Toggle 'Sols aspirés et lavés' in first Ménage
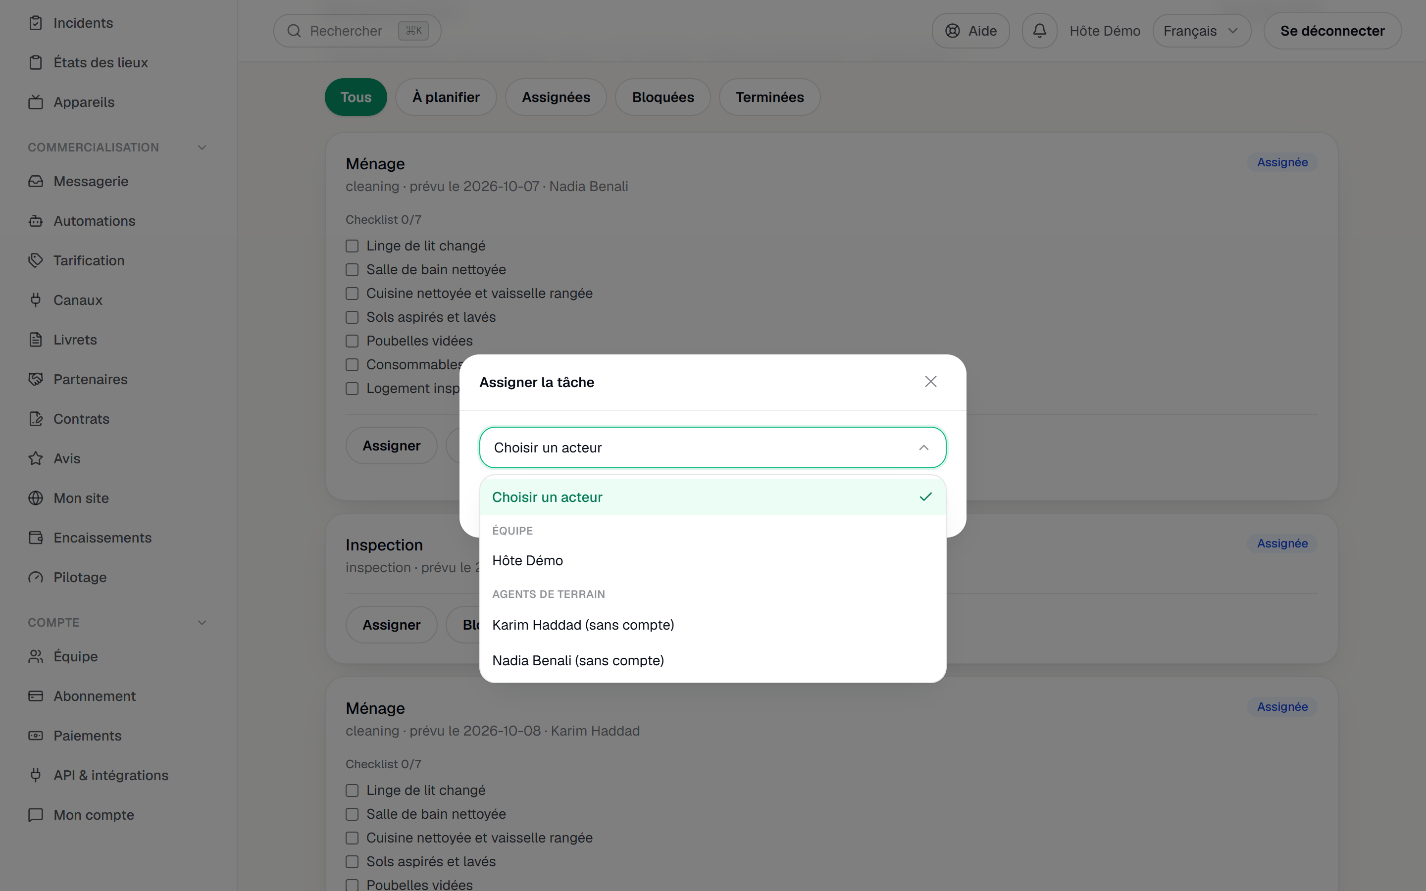This screenshot has height=891, width=1426. [352, 317]
